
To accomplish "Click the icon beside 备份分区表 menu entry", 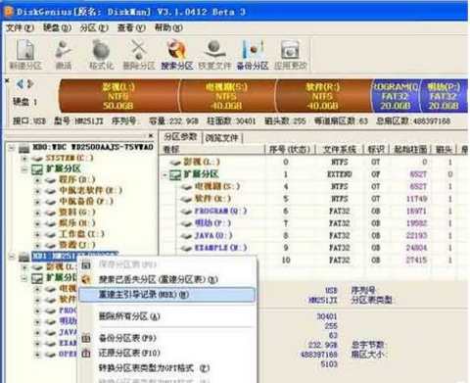I will click(x=86, y=338).
